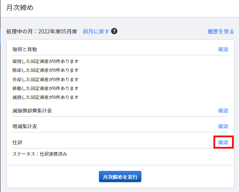The width and height of the screenshot is (239, 192).
Task: Open 確認 for 取得と異動 section
Action: (223, 49)
